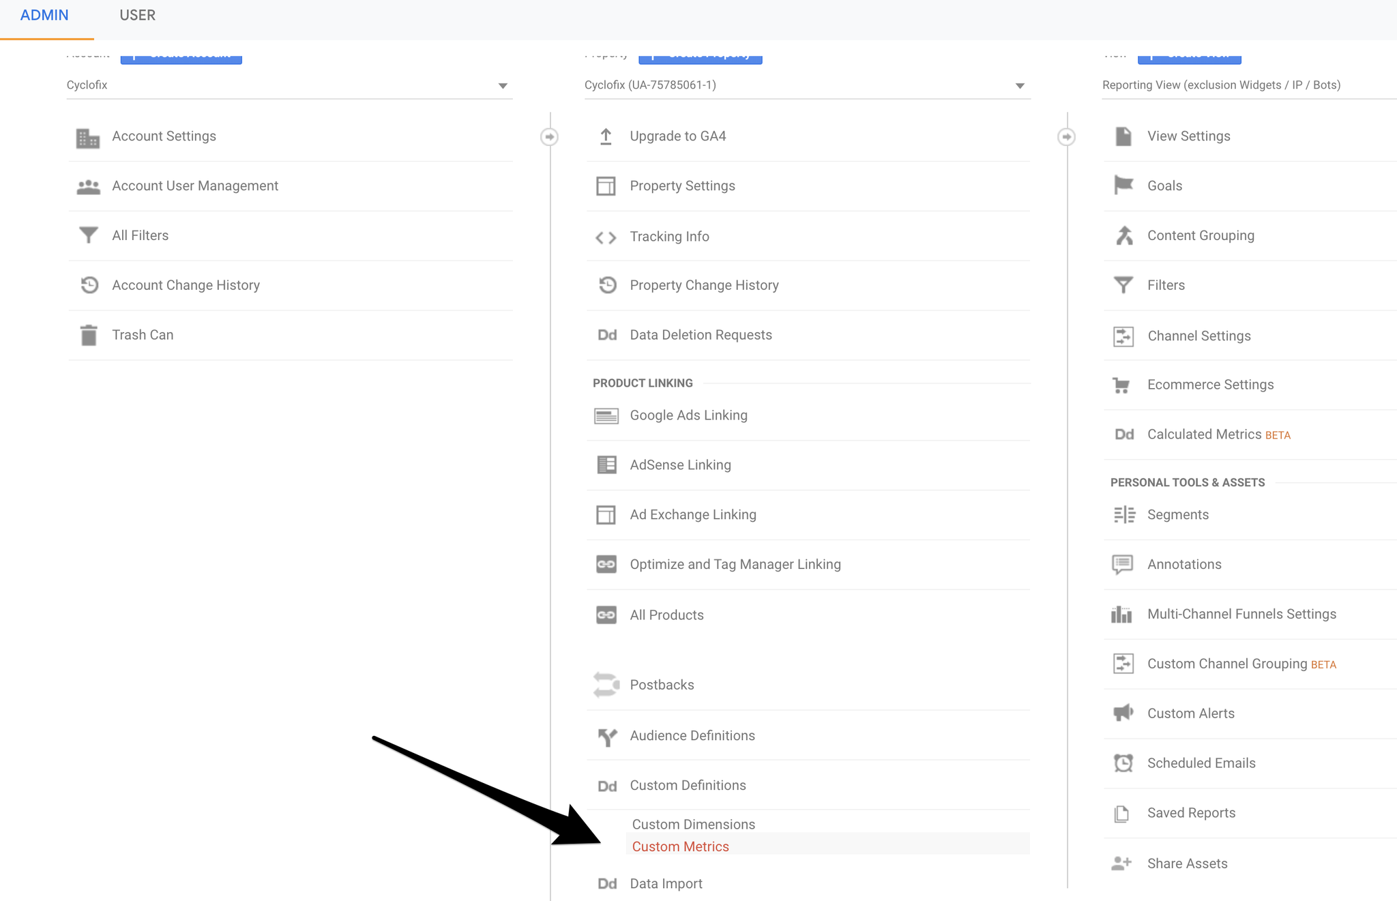Image resolution: width=1397 pixels, height=901 pixels.
Task: Open the Tracking Info menu label
Action: [669, 236]
